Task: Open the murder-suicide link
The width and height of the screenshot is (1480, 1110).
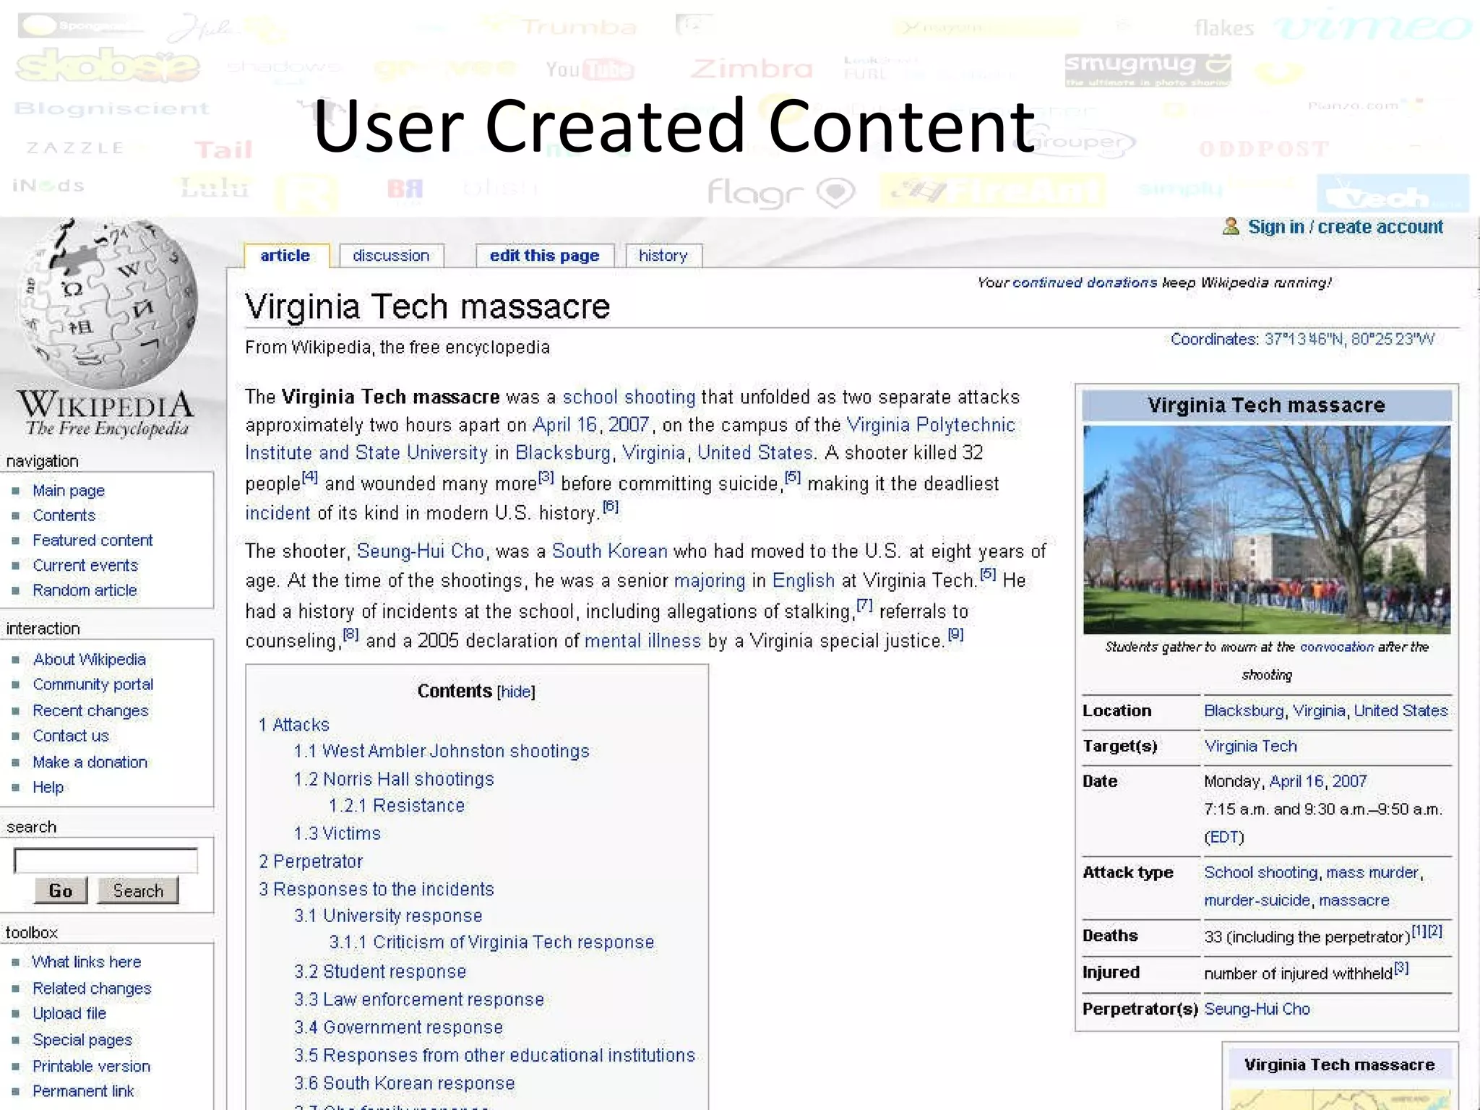Action: click(1257, 901)
